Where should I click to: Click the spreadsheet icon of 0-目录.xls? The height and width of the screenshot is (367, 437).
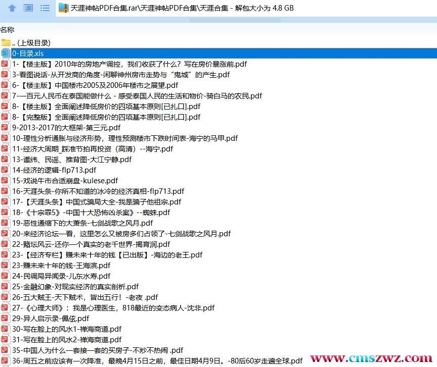pyautogui.click(x=6, y=54)
